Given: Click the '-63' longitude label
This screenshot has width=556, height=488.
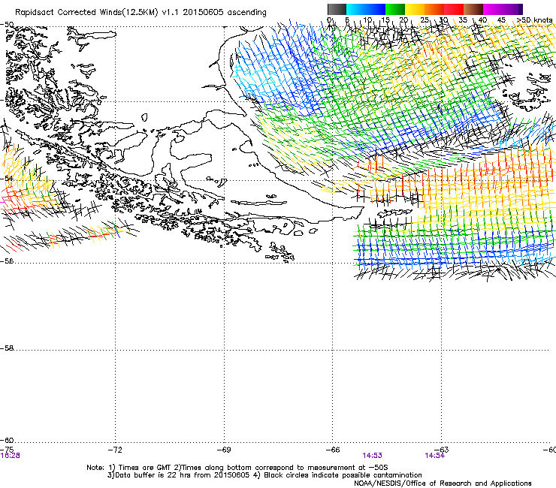Looking at the screenshot, I should pos(442,450).
